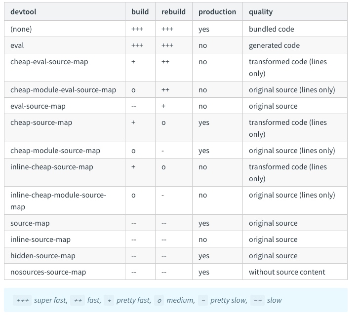Click the 'rebuild' column header
The width and height of the screenshot is (359, 318).
(173, 12)
